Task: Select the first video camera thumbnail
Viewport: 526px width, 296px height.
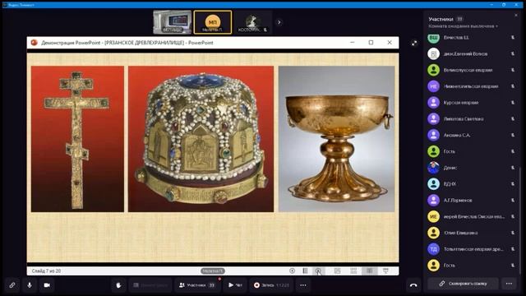Action: pyautogui.click(x=173, y=22)
